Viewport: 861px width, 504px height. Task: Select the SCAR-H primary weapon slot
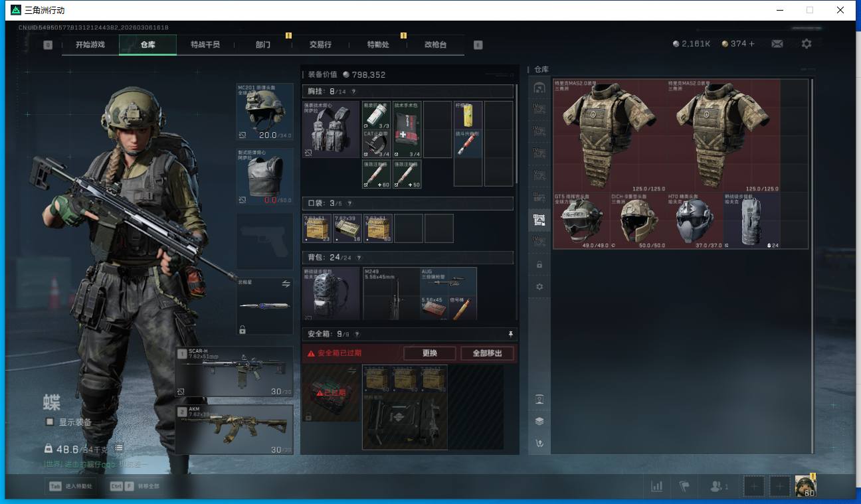(x=235, y=372)
